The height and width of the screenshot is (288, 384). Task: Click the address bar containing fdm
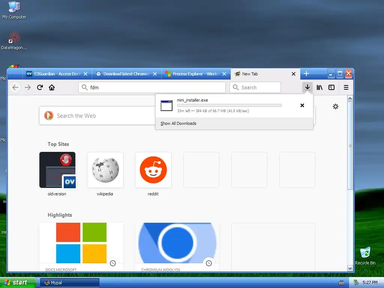tap(152, 87)
